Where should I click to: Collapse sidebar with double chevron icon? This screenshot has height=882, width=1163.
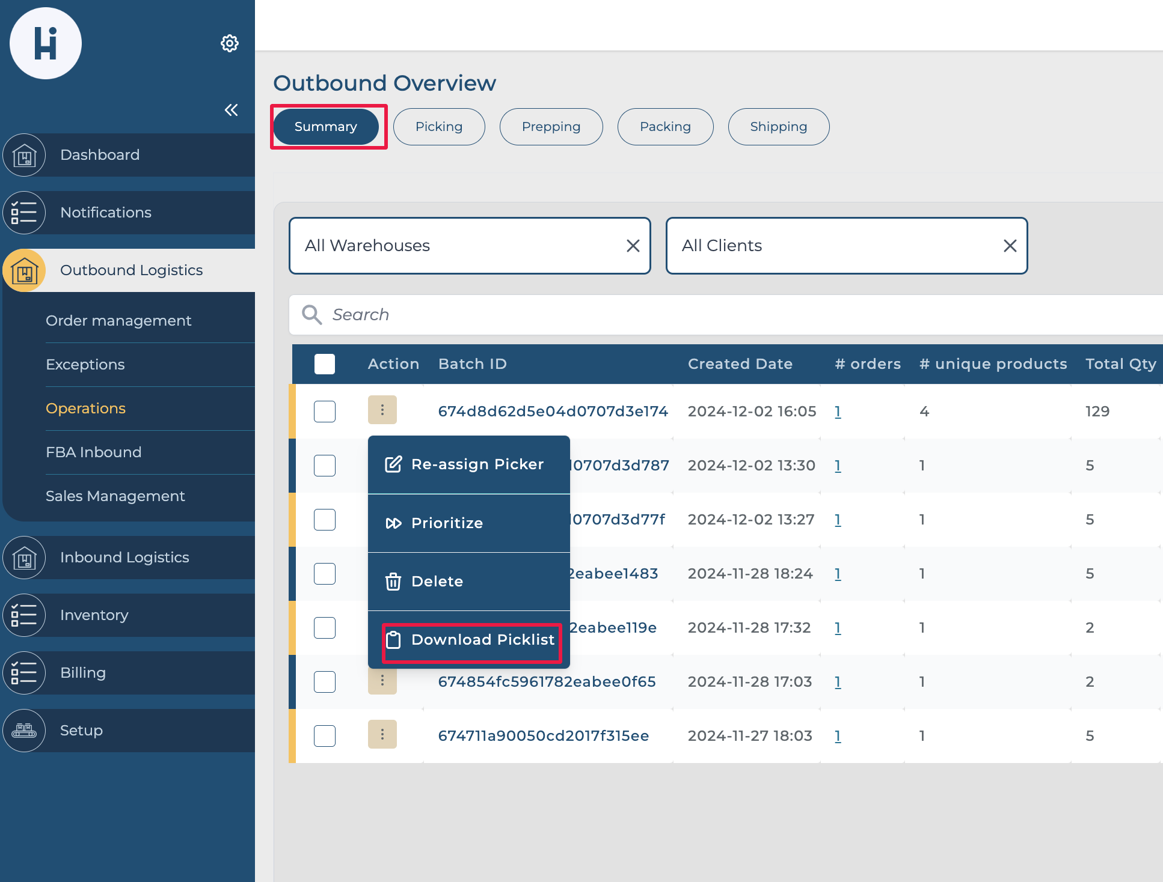click(x=231, y=110)
